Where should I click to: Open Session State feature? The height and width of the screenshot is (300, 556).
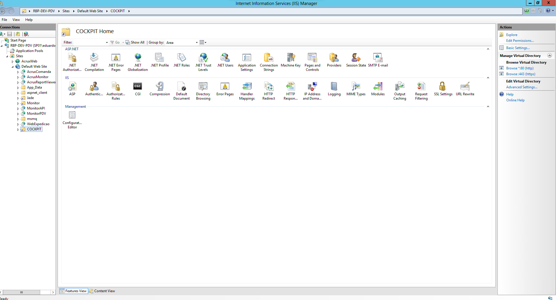pyautogui.click(x=356, y=60)
